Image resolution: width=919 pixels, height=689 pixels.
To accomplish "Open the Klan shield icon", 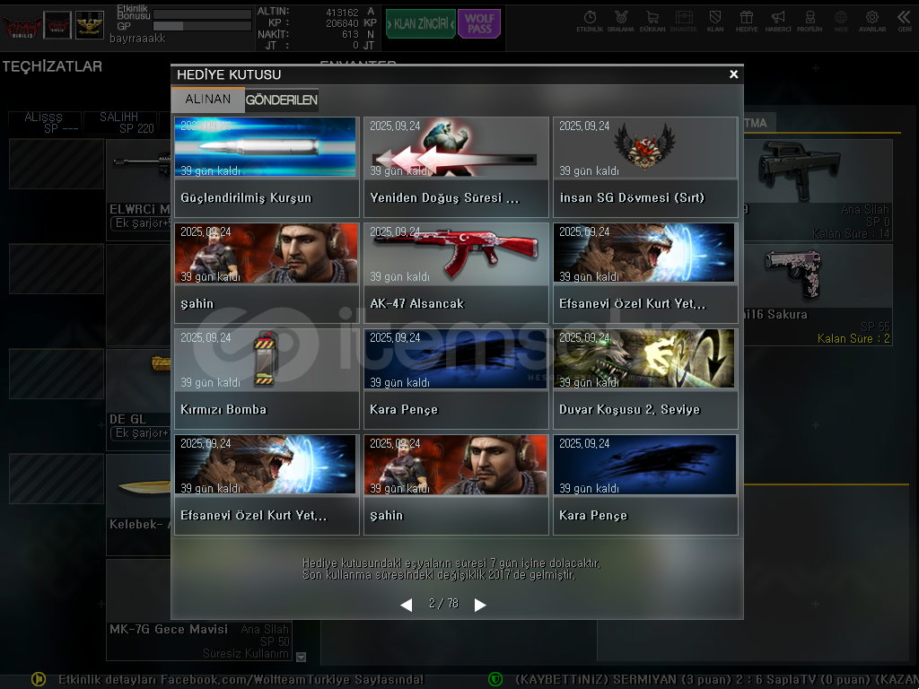I will pos(715,22).
